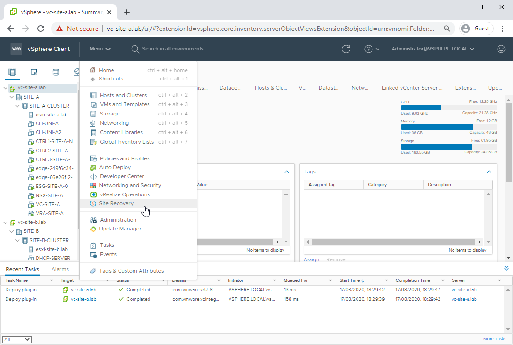This screenshot has height=345, width=513.
Task: Open browser zoom magnifier icon
Action: pyautogui.click(x=446, y=29)
